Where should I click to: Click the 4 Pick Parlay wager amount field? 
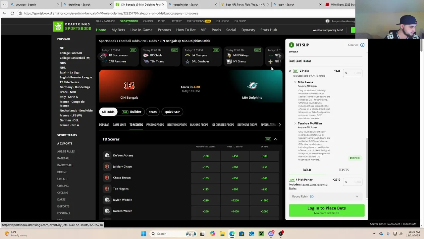pyautogui.click(x=353, y=182)
